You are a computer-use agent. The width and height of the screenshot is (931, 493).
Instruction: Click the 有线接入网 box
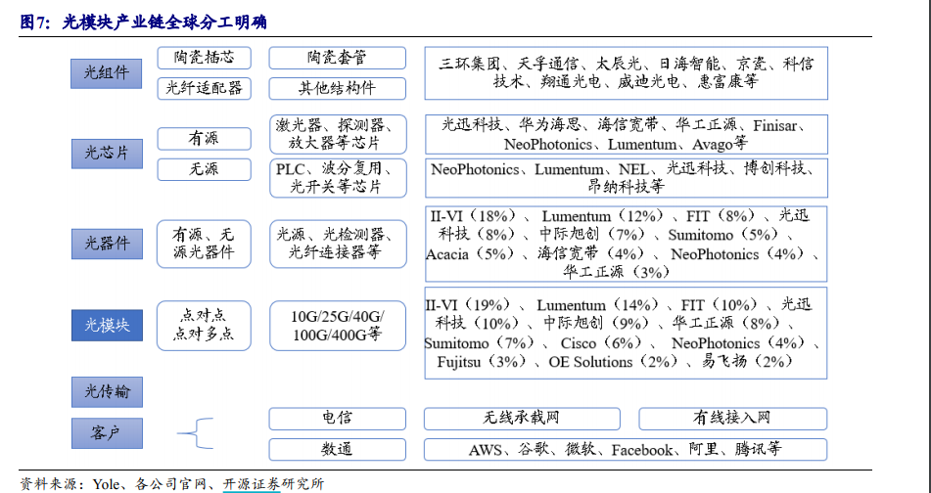(732, 419)
